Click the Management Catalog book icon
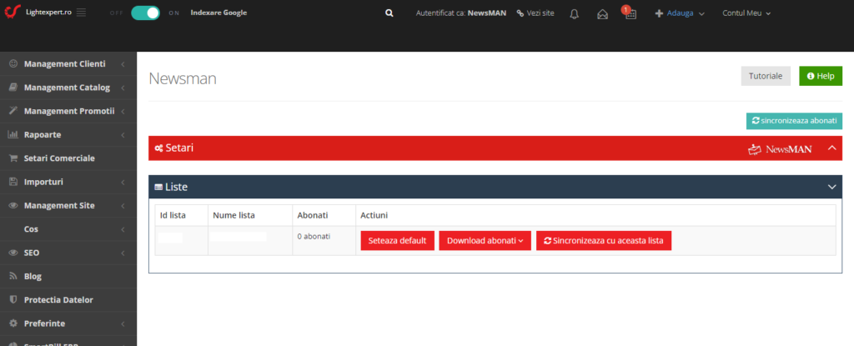 (x=13, y=88)
